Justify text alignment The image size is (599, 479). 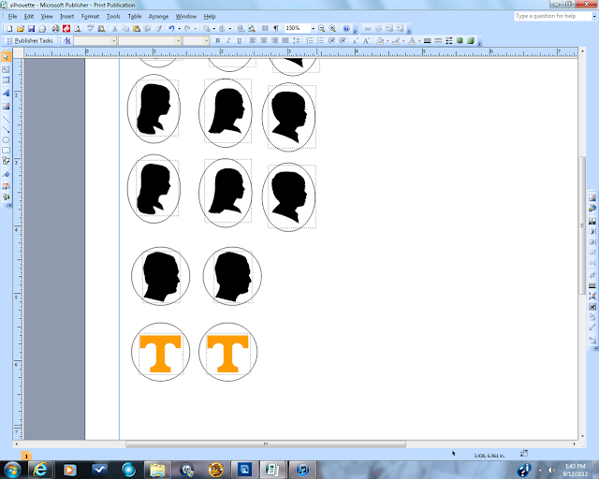285,41
